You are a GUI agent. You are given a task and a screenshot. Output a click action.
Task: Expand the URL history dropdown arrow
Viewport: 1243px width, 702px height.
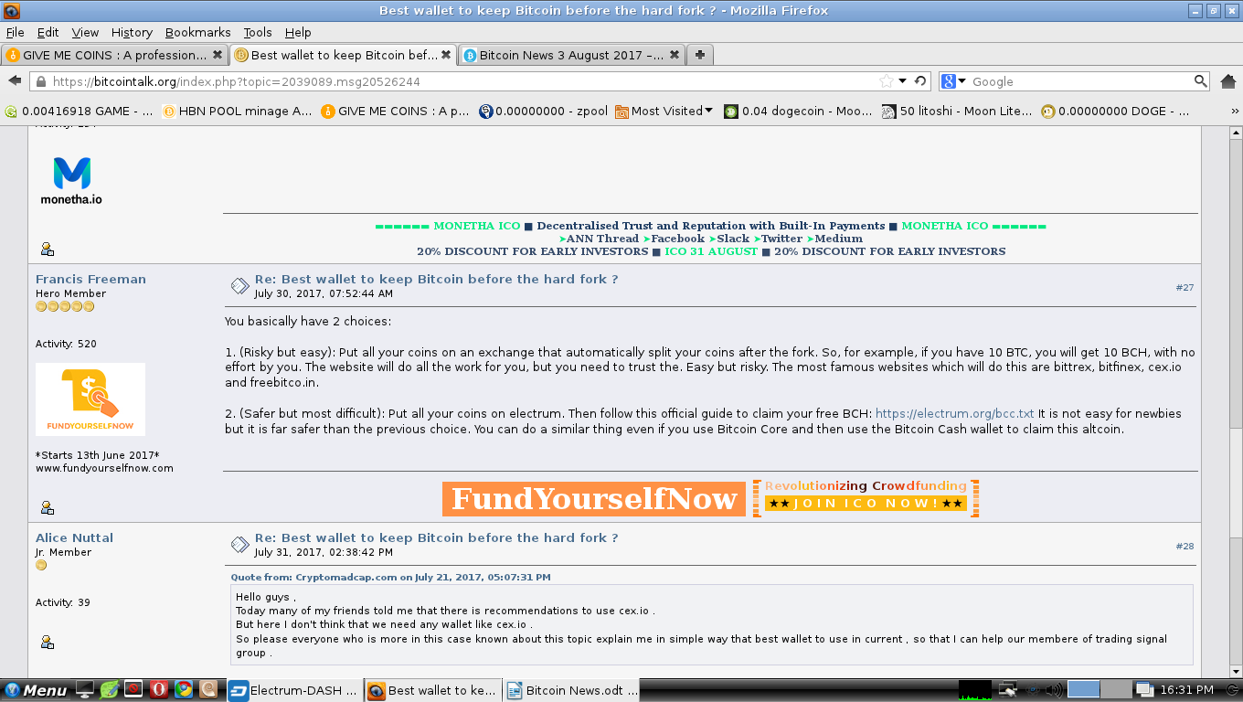point(903,81)
